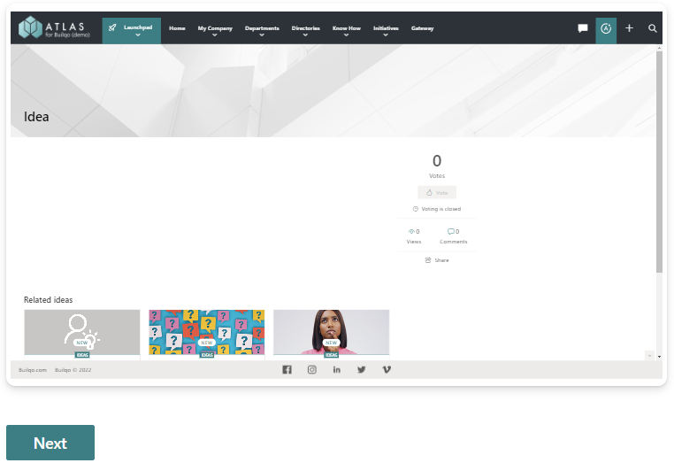674x463 pixels.
Task: Open the LinkedIn link in the footer
Action: (337, 370)
